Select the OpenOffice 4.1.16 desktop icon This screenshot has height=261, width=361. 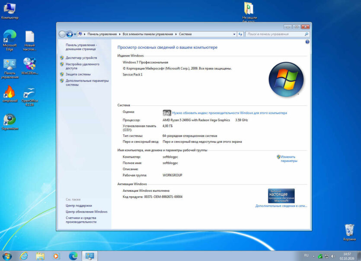30,97
